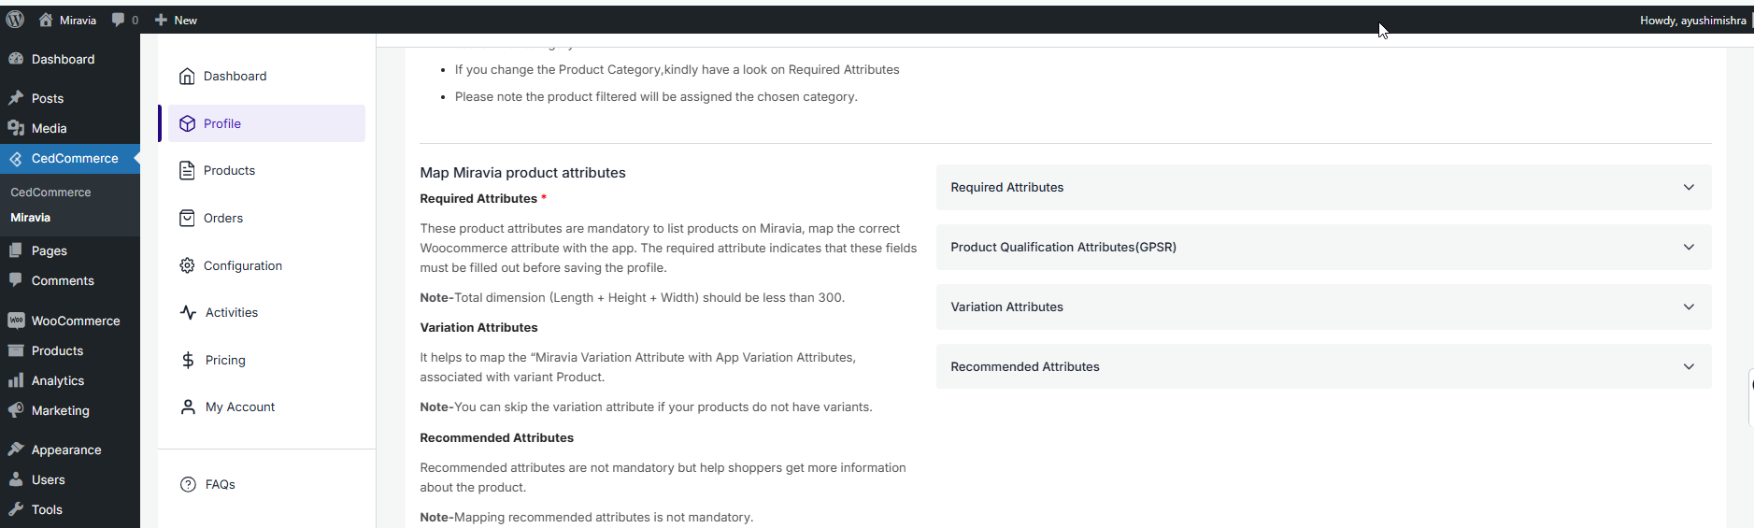
Task: Click the Posts pin icon
Action: [16, 98]
